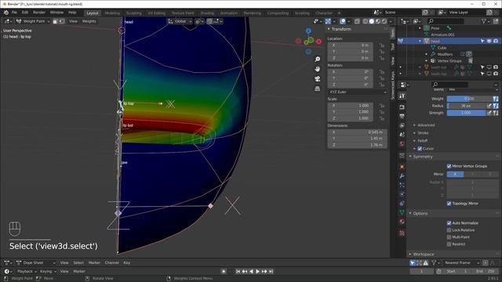Toggle Topology Mirror checkbox
Viewport: 502px width, 282px height.
[x=449, y=204]
